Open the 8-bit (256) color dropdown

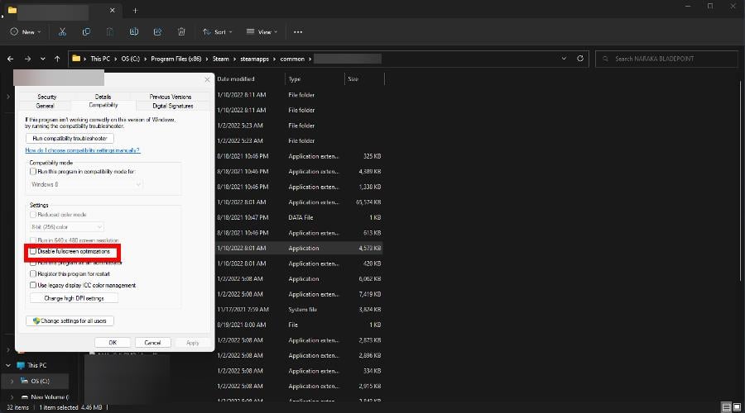pos(66,227)
